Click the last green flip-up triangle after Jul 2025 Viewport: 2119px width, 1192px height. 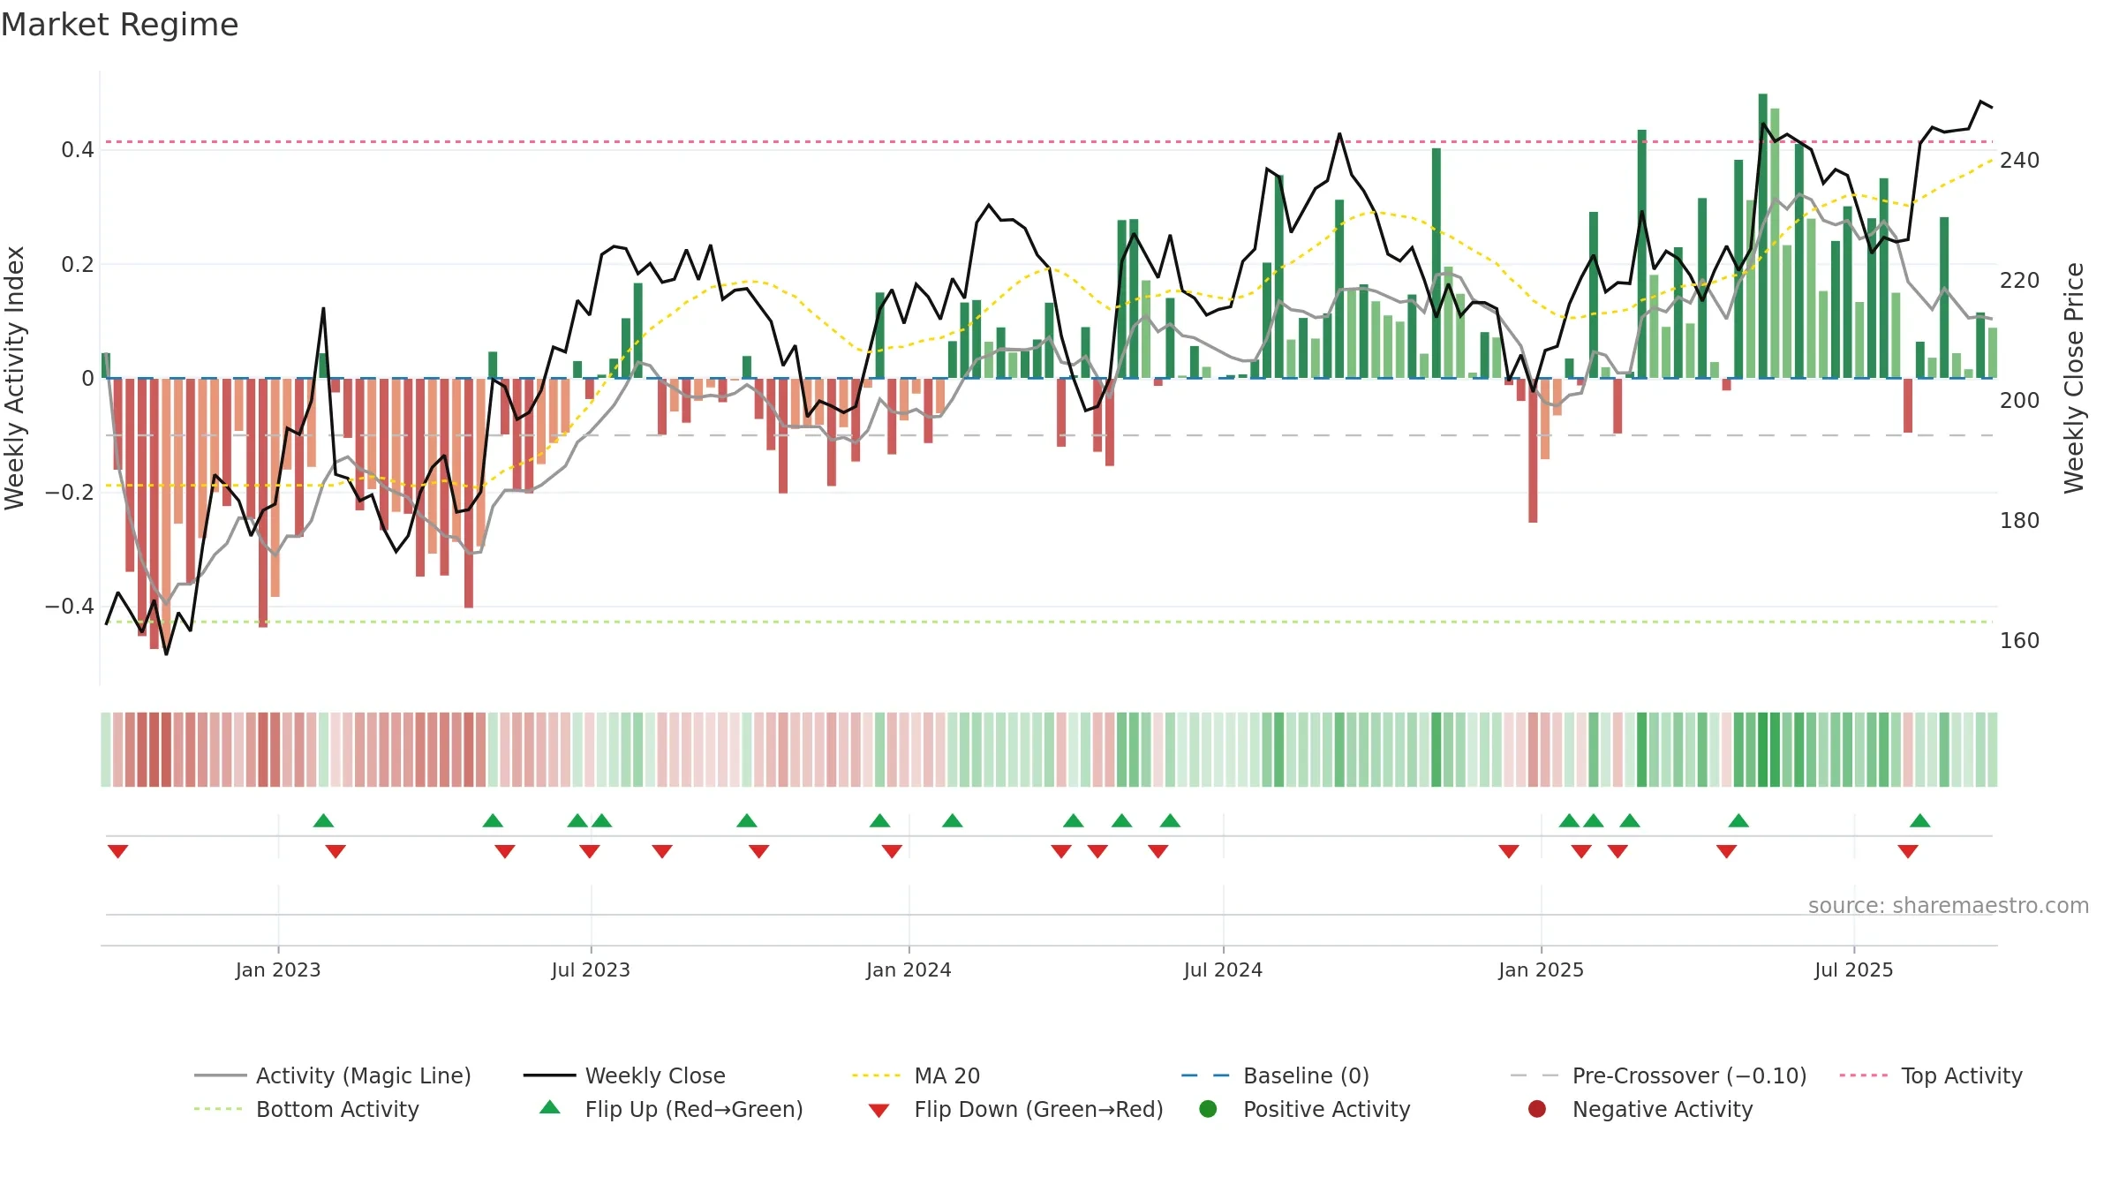[x=1920, y=820]
